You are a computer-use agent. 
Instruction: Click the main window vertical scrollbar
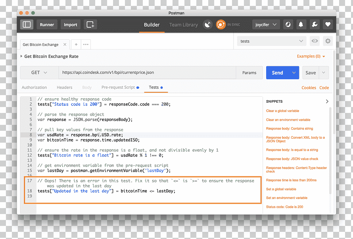(334, 92)
